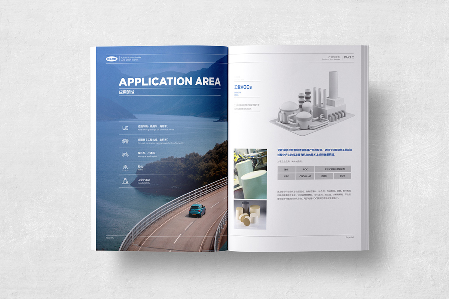449x299 pixels.
Task: Click the road vehicle truck icon
Action: tap(125, 128)
